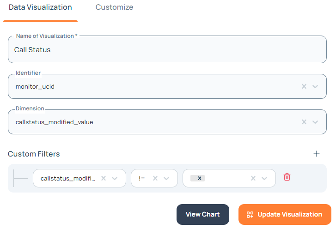Focus the Name of Visualization input field

pyautogui.click(x=167, y=49)
